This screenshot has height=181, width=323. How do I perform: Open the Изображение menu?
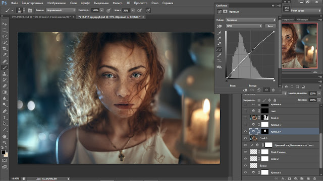click(57, 3)
